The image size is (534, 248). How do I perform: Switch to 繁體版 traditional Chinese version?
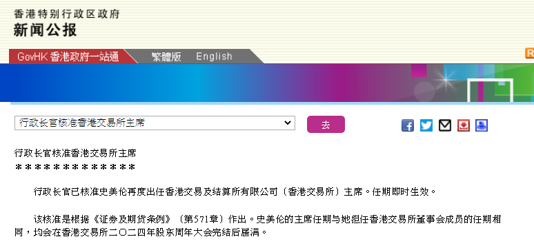[x=166, y=56]
